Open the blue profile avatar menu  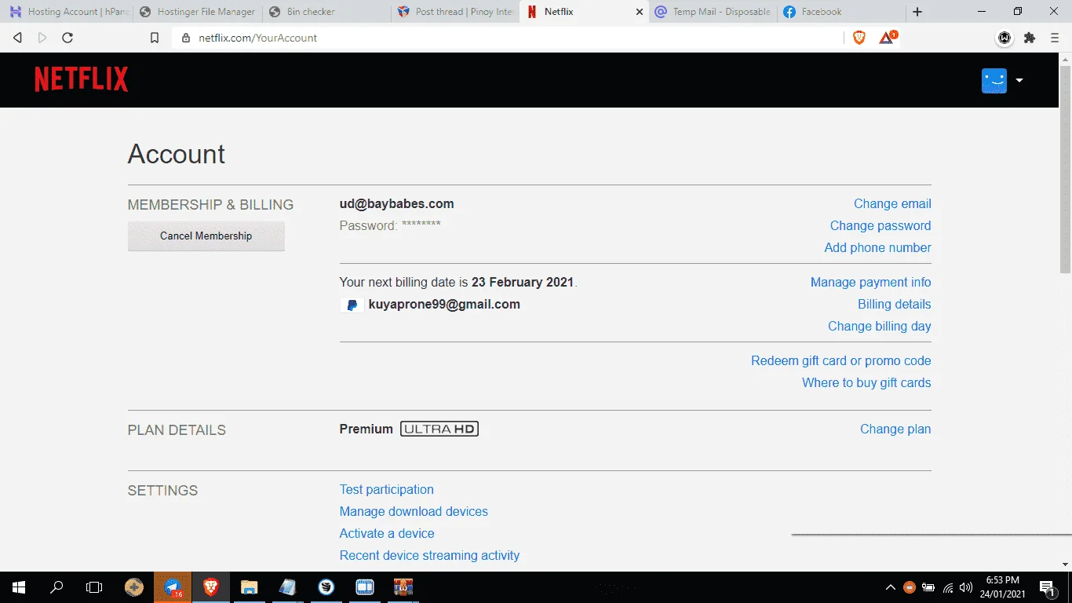(x=994, y=81)
